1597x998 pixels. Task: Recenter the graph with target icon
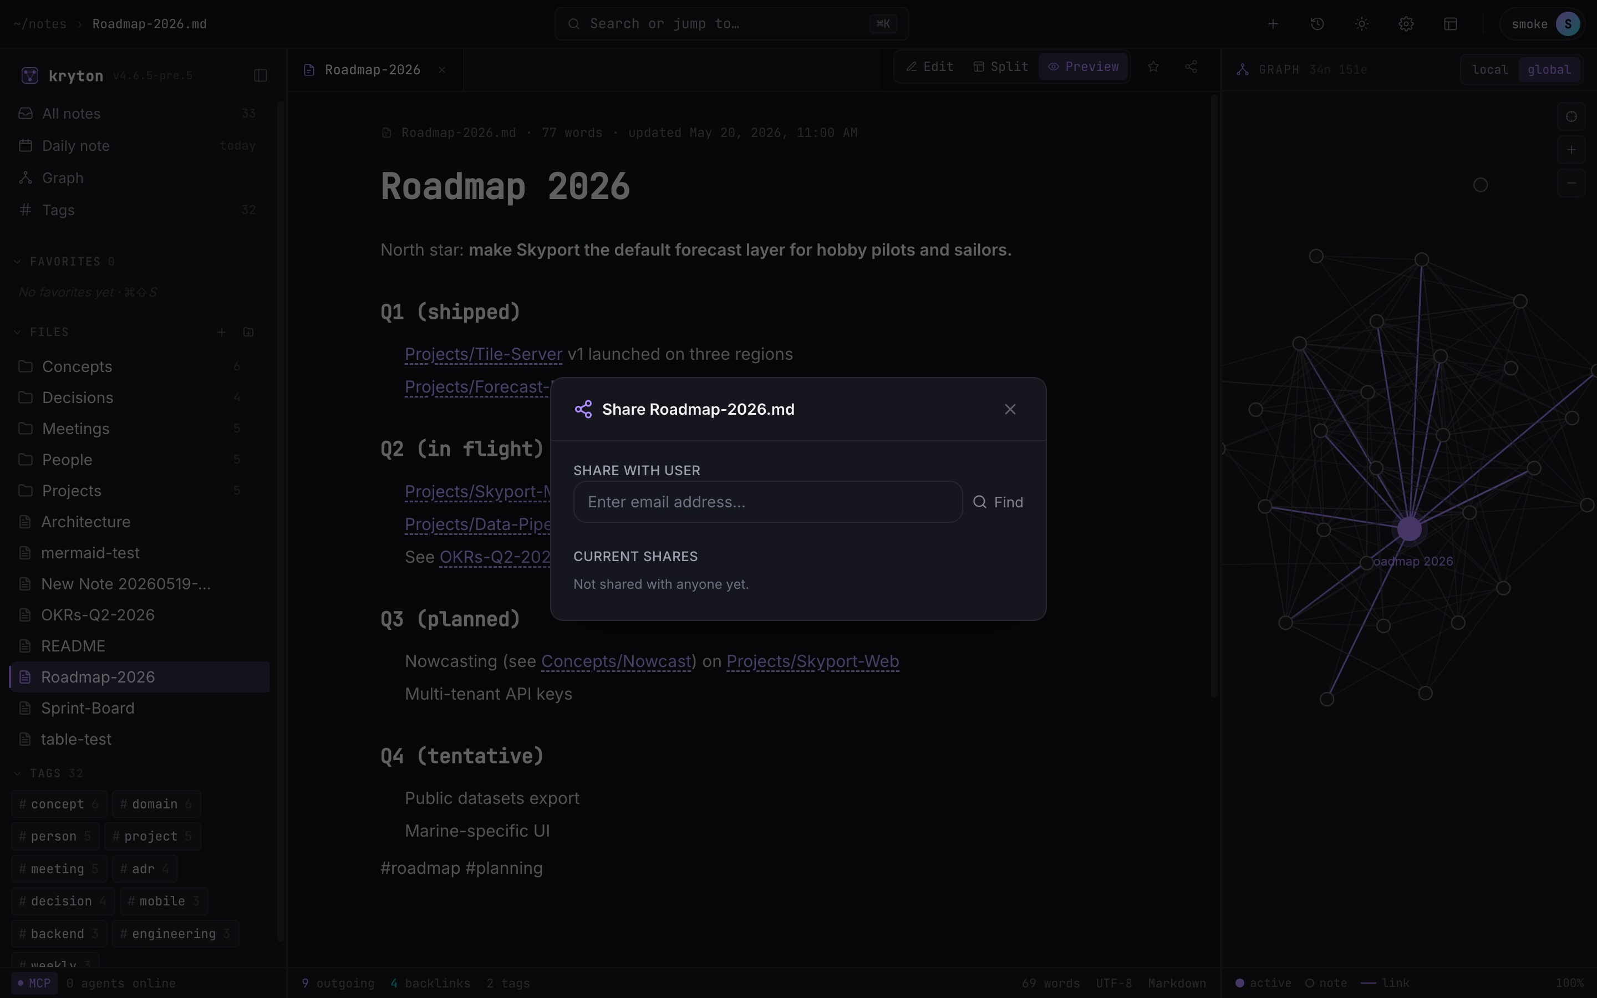(x=1571, y=117)
